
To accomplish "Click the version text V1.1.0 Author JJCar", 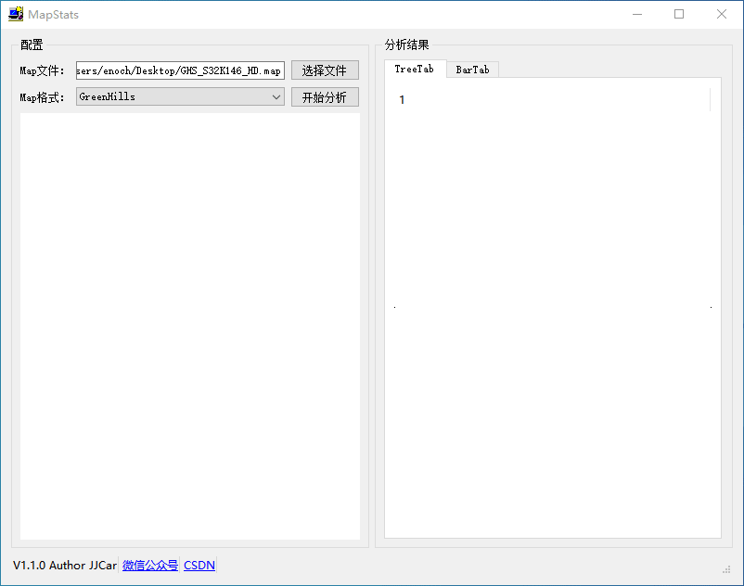I will click(x=60, y=565).
